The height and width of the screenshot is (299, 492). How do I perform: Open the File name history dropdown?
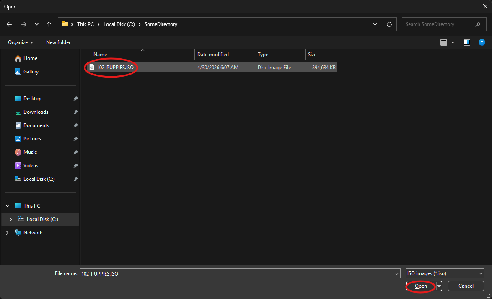(397, 273)
